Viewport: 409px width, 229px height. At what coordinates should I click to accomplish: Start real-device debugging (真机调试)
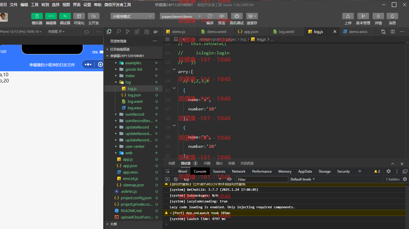(x=237, y=16)
